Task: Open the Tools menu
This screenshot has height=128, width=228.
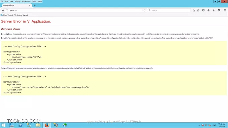Action: (x=34, y=1)
